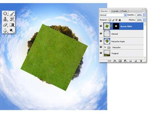Screen dimensions: 155x126
Task: Select the Himmel layer thumbnail
Action: (107, 34)
